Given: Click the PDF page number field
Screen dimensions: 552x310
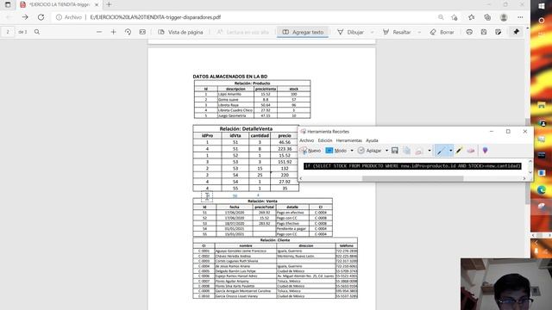Looking at the screenshot, I should click(x=8, y=32).
